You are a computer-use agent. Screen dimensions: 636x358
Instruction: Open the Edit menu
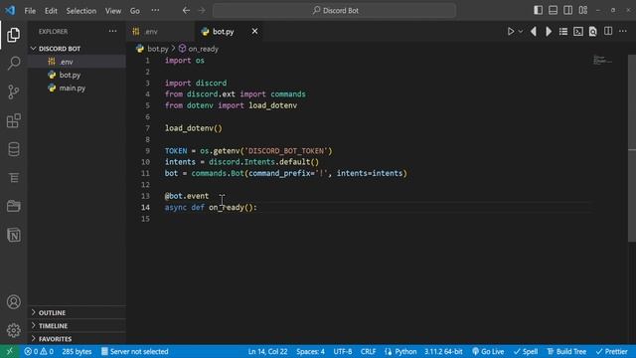(51, 11)
